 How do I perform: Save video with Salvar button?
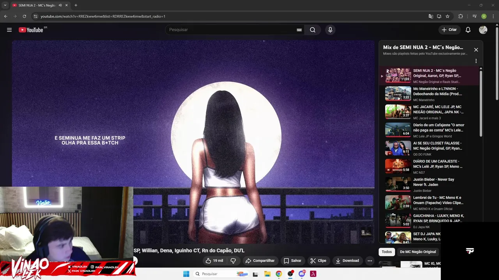click(293, 261)
